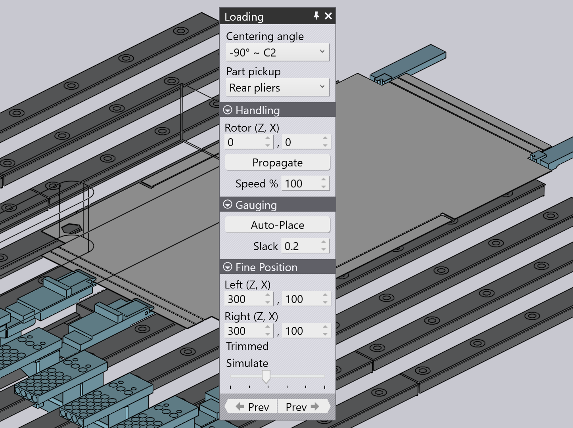Click the Auto-Place button
Screen dimensions: 573x428
point(278,225)
